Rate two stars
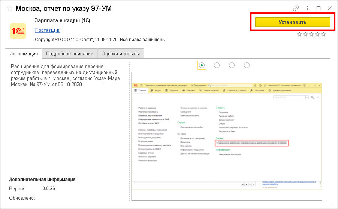The height and width of the screenshot is (209, 338). (x=305, y=34)
